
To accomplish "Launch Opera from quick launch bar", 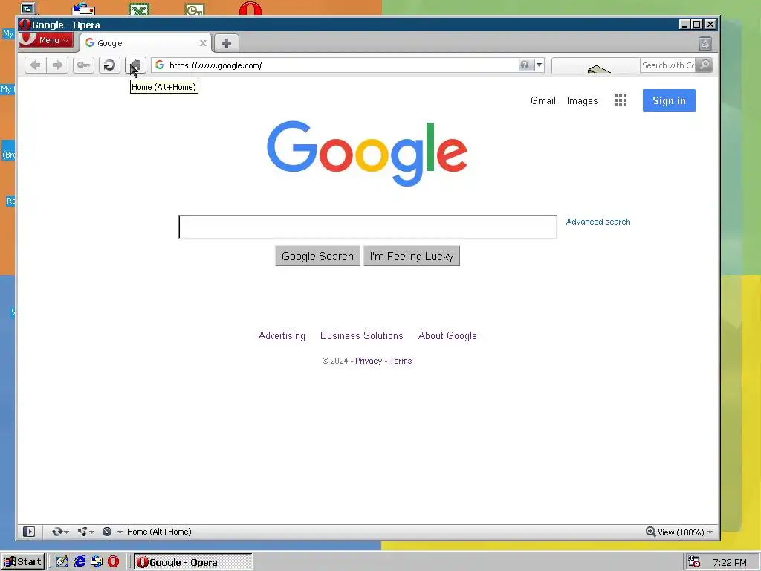I will [x=113, y=562].
